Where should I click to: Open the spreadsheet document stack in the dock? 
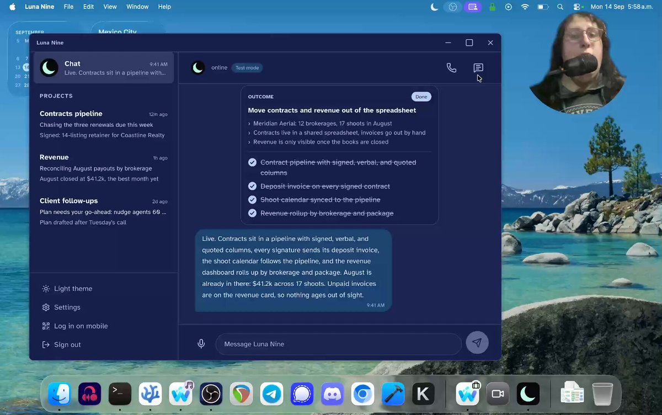tap(572, 394)
